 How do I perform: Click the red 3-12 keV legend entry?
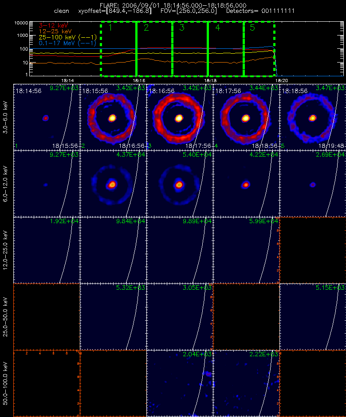(53, 26)
